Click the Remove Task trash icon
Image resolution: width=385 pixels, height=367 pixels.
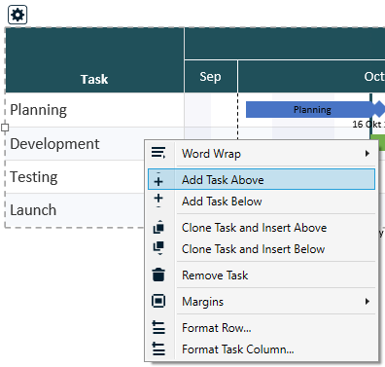point(158,275)
